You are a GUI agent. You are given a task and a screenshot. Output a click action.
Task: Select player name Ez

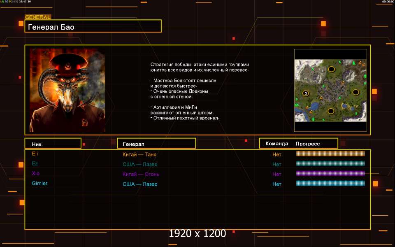[x=35, y=163]
